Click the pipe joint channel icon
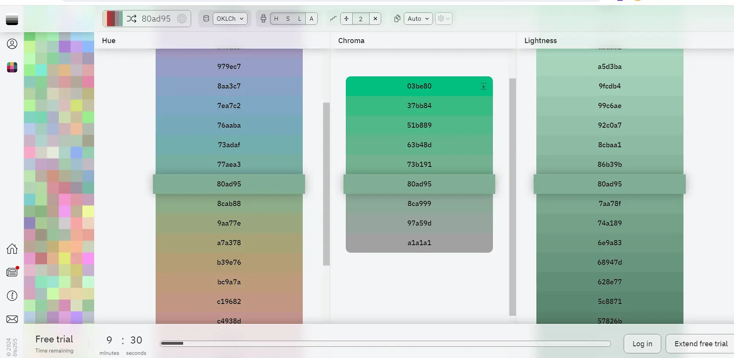The image size is (734, 358). click(x=263, y=18)
